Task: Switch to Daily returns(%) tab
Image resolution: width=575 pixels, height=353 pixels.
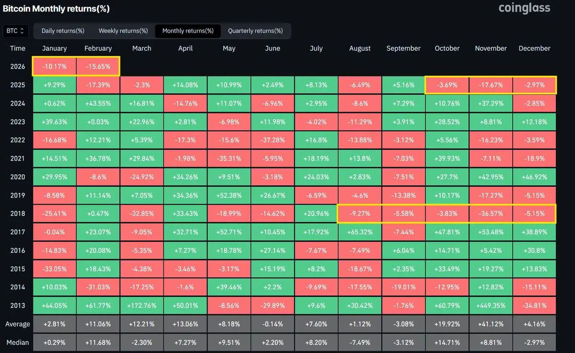Action: (x=63, y=31)
